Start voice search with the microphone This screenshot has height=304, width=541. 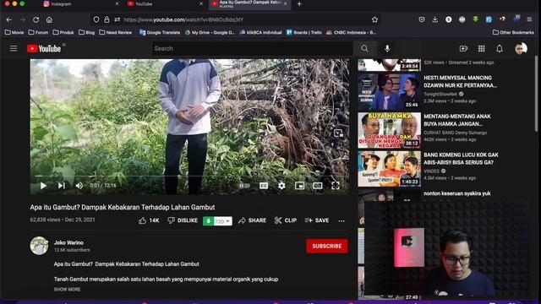click(x=387, y=49)
